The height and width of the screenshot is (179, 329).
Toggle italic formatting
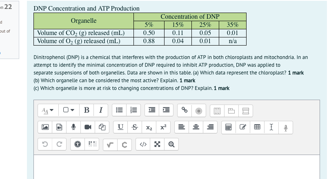pyautogui.click(x=101, y=110)
